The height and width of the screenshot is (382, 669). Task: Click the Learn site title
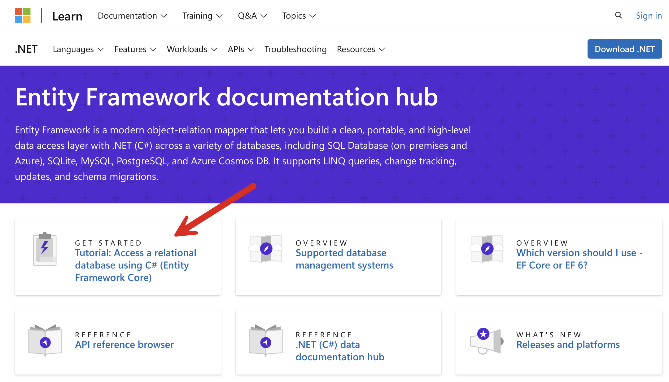[67, 16]
